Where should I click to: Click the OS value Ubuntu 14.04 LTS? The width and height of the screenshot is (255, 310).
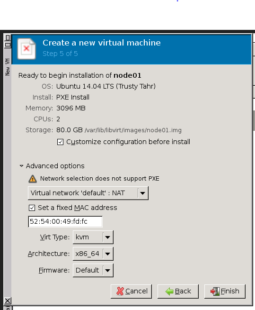[106, 86]
